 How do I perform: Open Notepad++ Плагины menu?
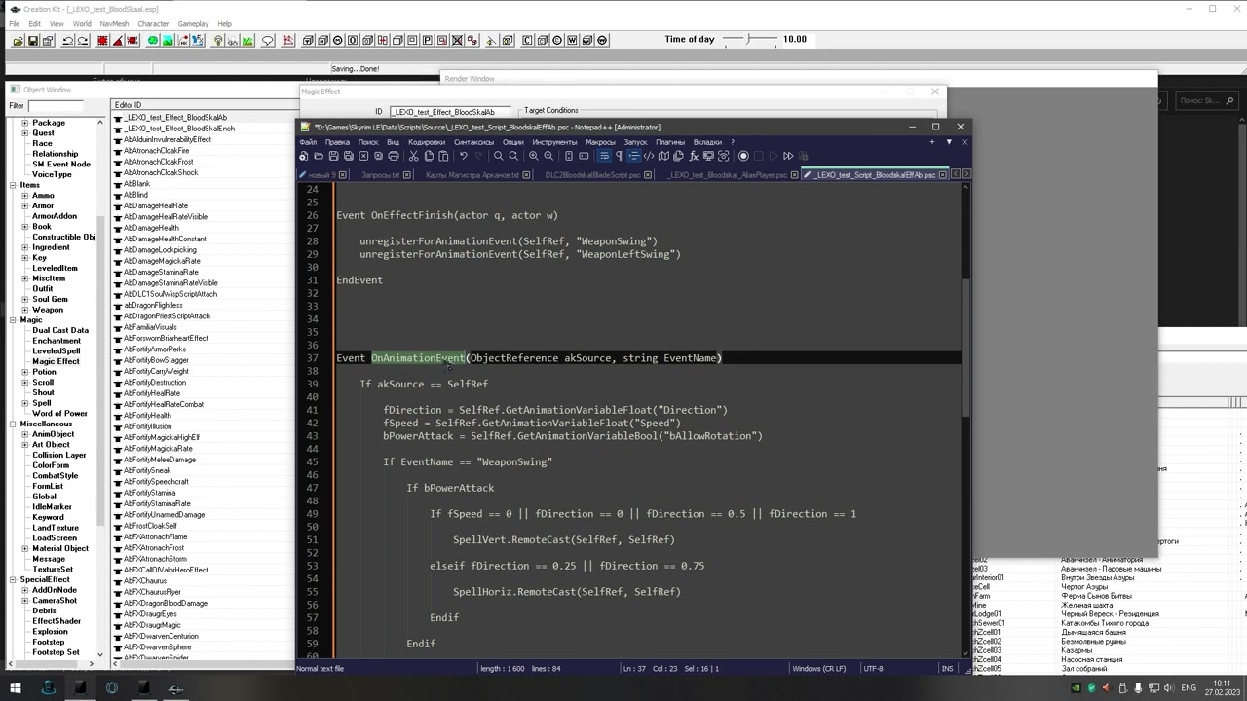click(x=669, y=142)
